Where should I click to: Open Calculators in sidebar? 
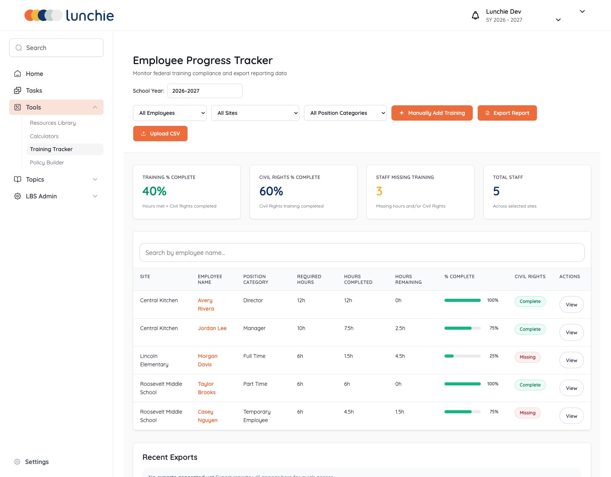coord(44,136)
